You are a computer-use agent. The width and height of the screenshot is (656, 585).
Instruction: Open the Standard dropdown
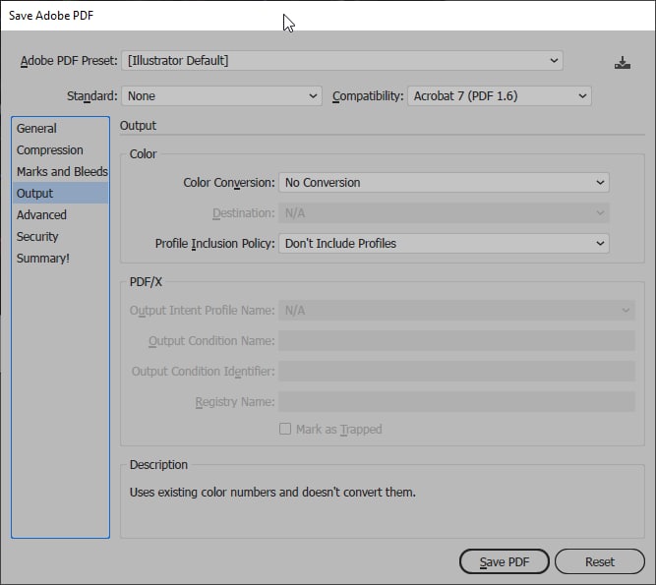coord(221,96)
